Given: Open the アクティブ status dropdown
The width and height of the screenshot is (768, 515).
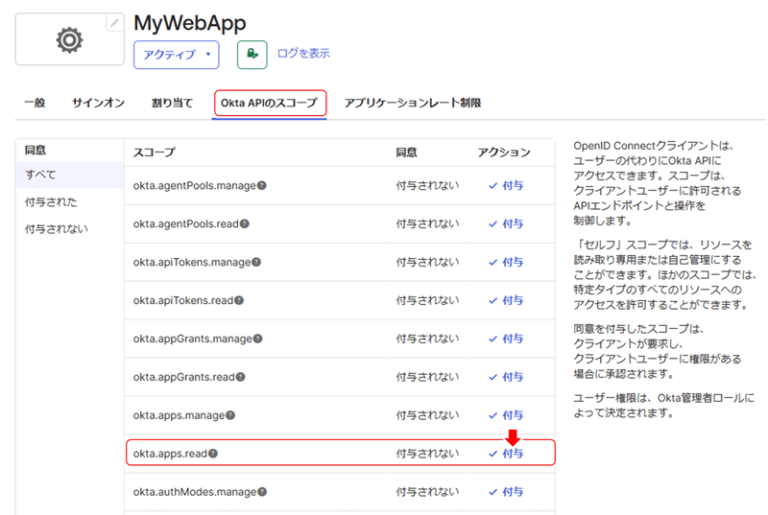Looking at the screenshot, I should coord(177,55).
